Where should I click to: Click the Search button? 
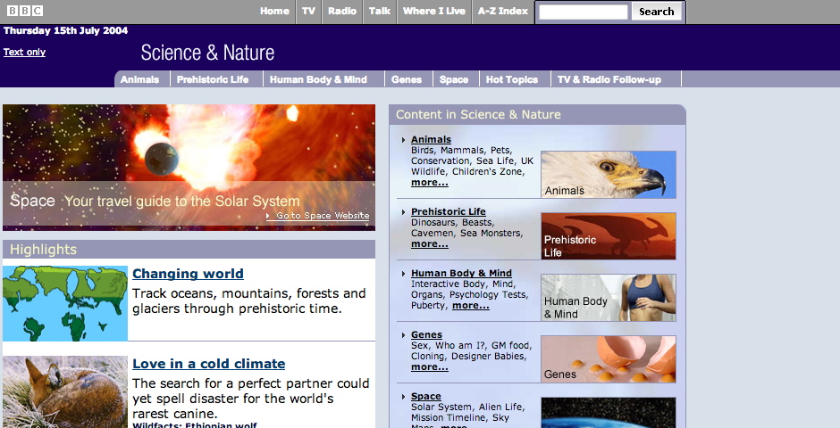pyautogui.click(x=656, y=12)
